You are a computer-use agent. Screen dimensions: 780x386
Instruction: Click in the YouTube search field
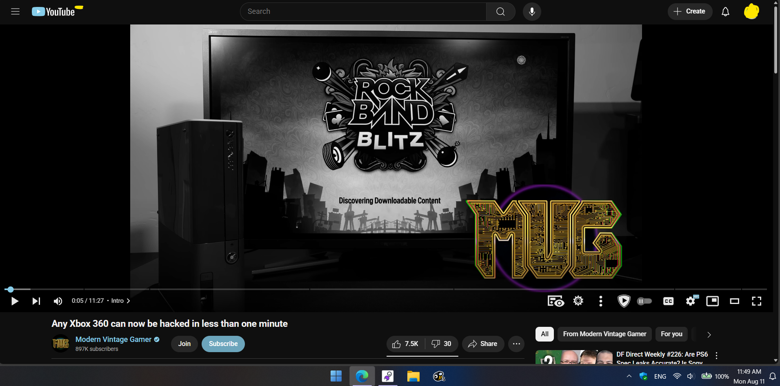[363, 11]
